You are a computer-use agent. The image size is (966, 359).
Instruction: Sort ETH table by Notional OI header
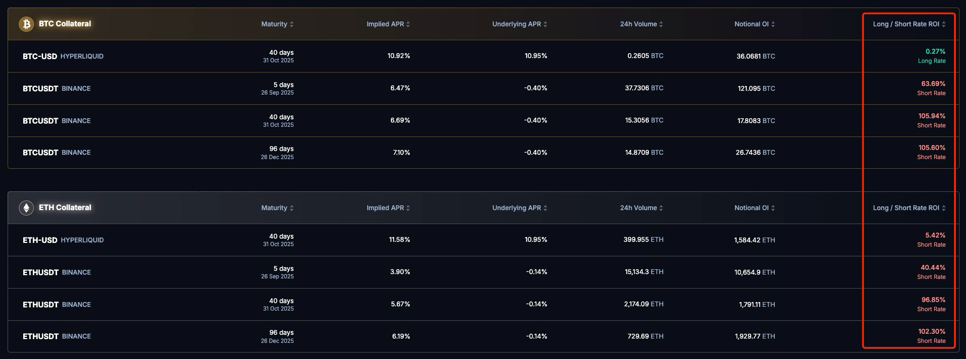751,208
